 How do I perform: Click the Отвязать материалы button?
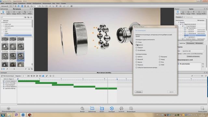tap(193, 56)
